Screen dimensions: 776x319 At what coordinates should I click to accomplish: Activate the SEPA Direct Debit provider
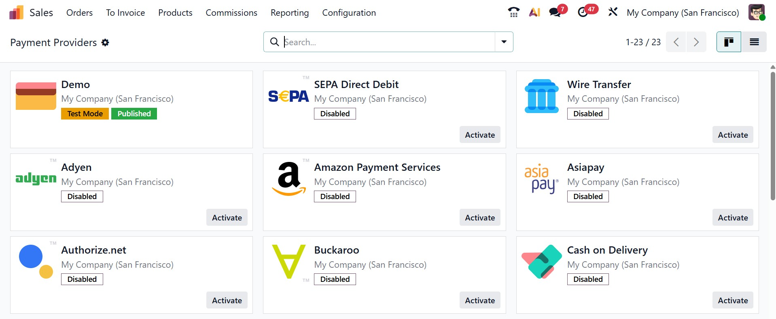coord(480,135)
